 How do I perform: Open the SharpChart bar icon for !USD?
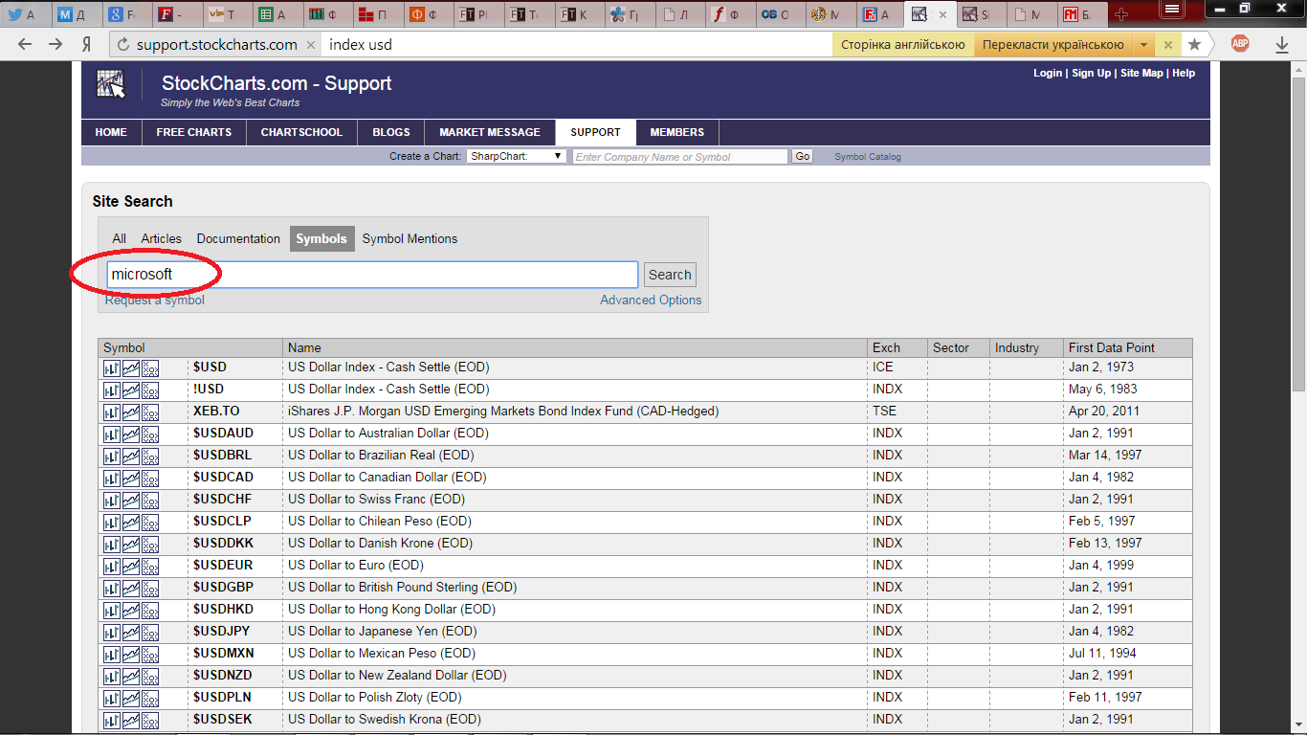(x=111, y=390)
